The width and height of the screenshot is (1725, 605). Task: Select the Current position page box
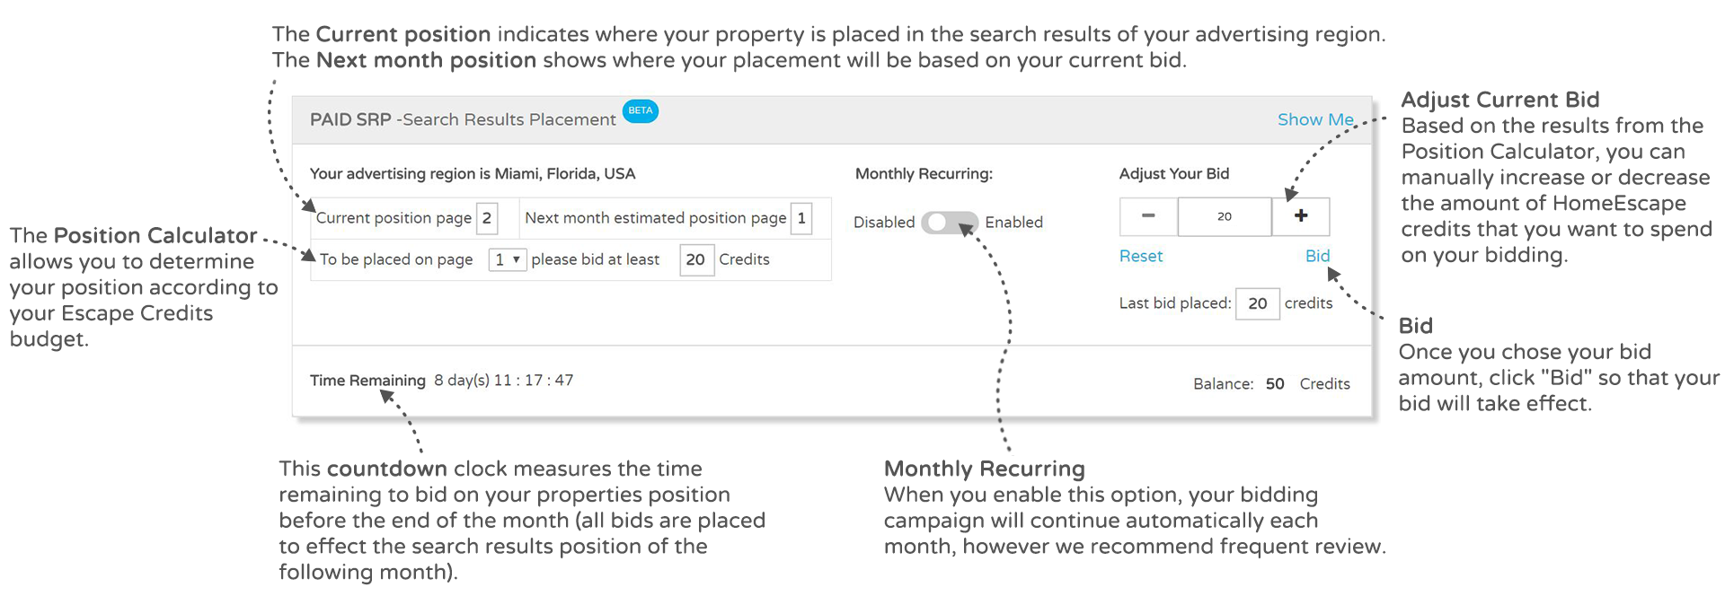point(487,218)
